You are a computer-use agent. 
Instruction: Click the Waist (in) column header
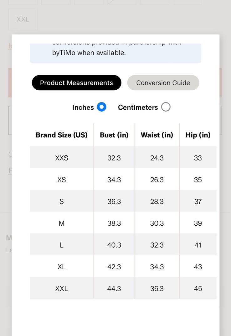click(x=157, y=135)
